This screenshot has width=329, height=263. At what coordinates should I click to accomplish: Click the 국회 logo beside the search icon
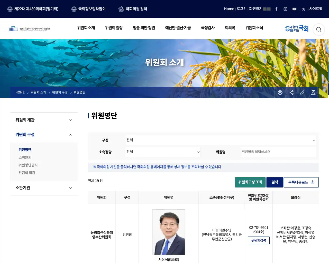click(x=296, y=29)
